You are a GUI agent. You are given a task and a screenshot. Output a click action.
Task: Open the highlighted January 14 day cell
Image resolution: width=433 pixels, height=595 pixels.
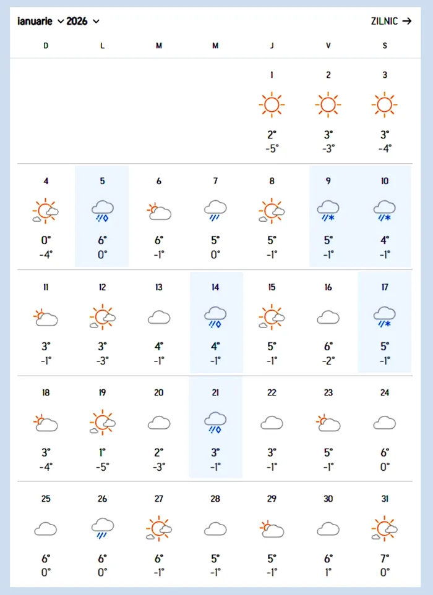click(x=215, y=323)
